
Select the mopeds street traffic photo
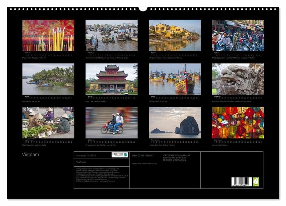coord(238,35)
